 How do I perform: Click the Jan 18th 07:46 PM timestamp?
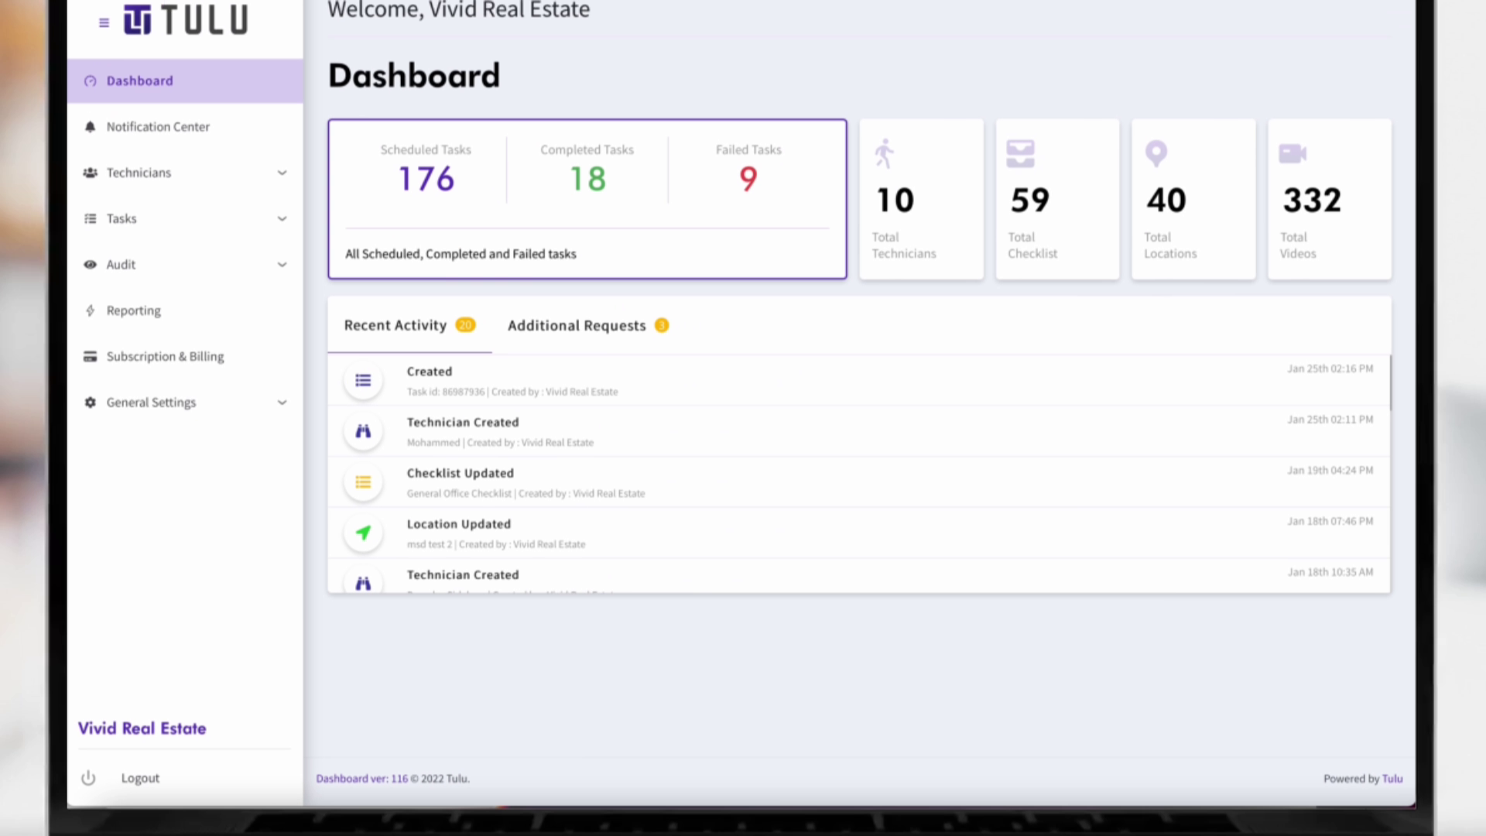[1330, 521]
